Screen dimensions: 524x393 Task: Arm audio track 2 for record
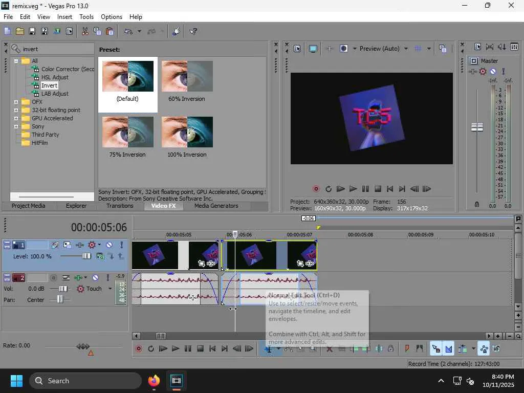click(x=53, y=278)
